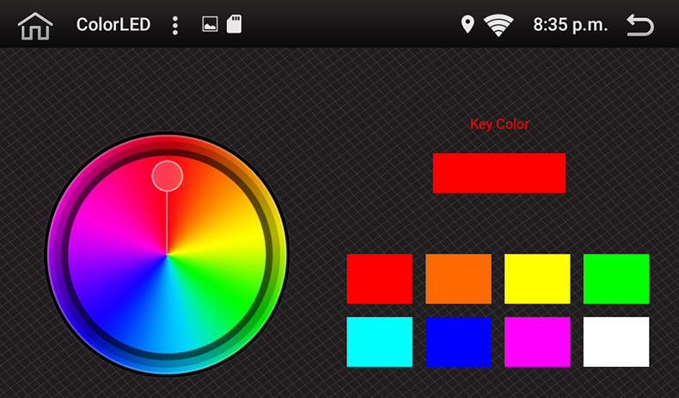Tap the Wi-Fi signal icon

(x=499, y=25)
